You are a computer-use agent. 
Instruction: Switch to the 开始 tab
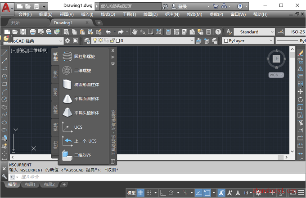click(x=15, y=23)
